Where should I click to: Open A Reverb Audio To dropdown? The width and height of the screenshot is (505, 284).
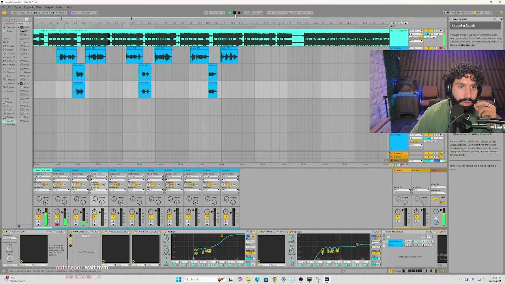402,190
